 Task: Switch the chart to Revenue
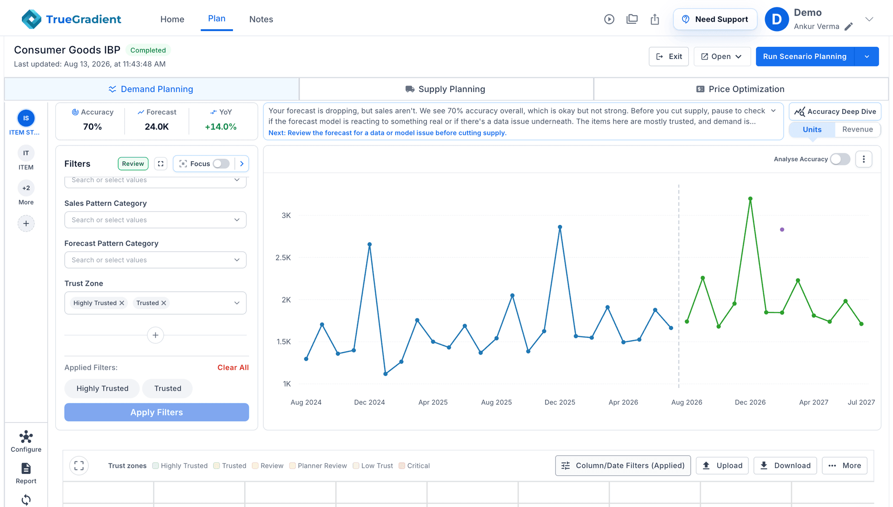point(858,130)
